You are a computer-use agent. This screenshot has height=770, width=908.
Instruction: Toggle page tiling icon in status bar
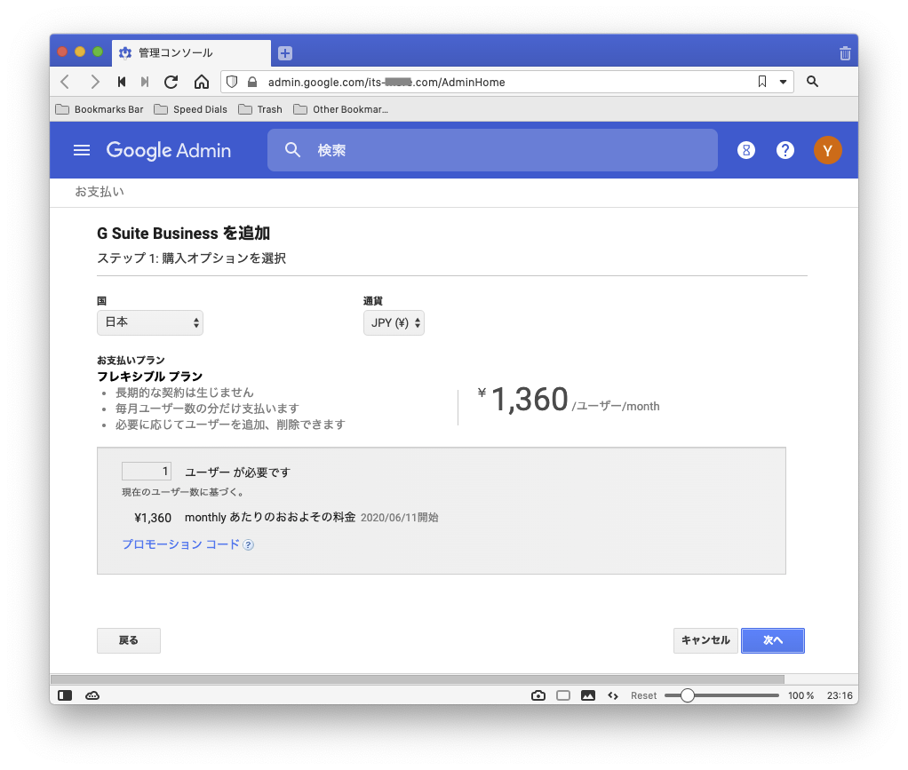tap(562, 695)
